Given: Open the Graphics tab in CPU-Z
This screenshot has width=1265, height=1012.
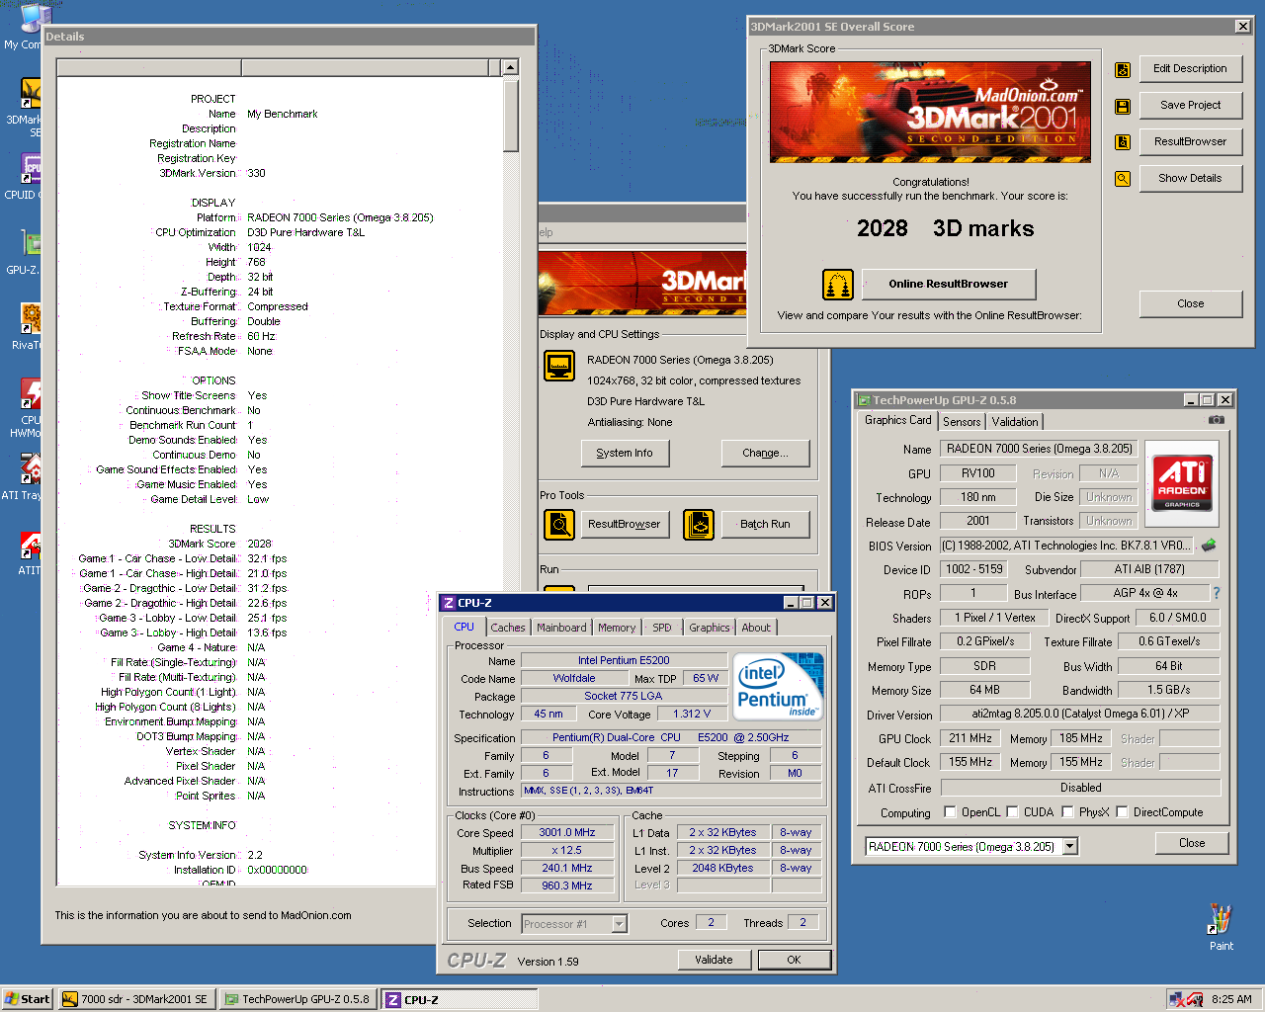Looking at the screenshot, I should click(710, 628).
